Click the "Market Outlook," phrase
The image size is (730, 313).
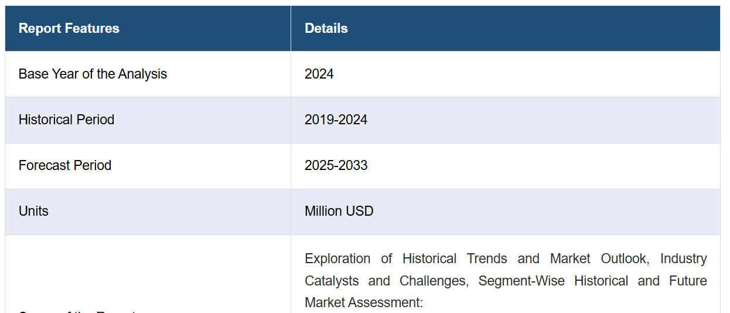click(x=599, y=258)
